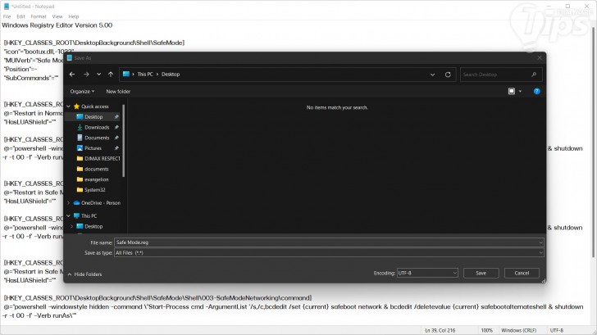Click the Downloads arrow icon

click(x=80, y=127)
